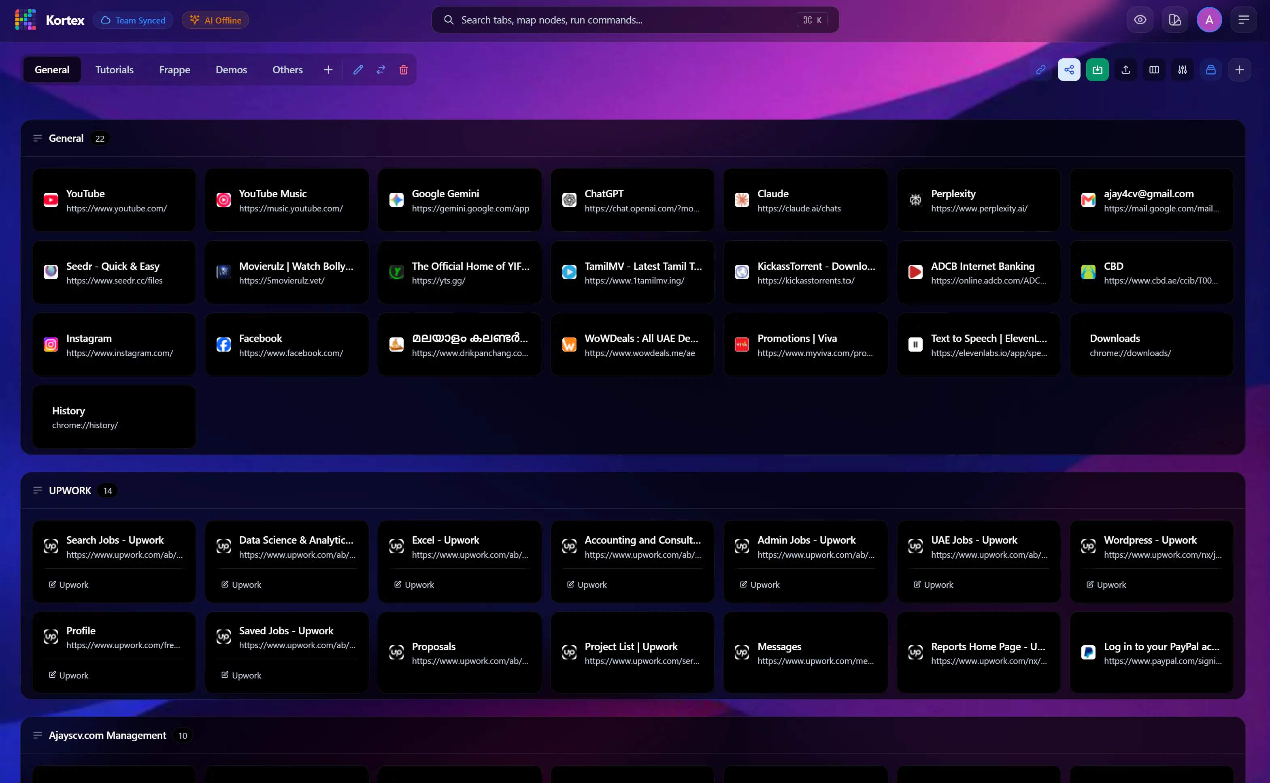
Task: Edit Upwork note on Search Jobs card
Action: tap(69, 585)
